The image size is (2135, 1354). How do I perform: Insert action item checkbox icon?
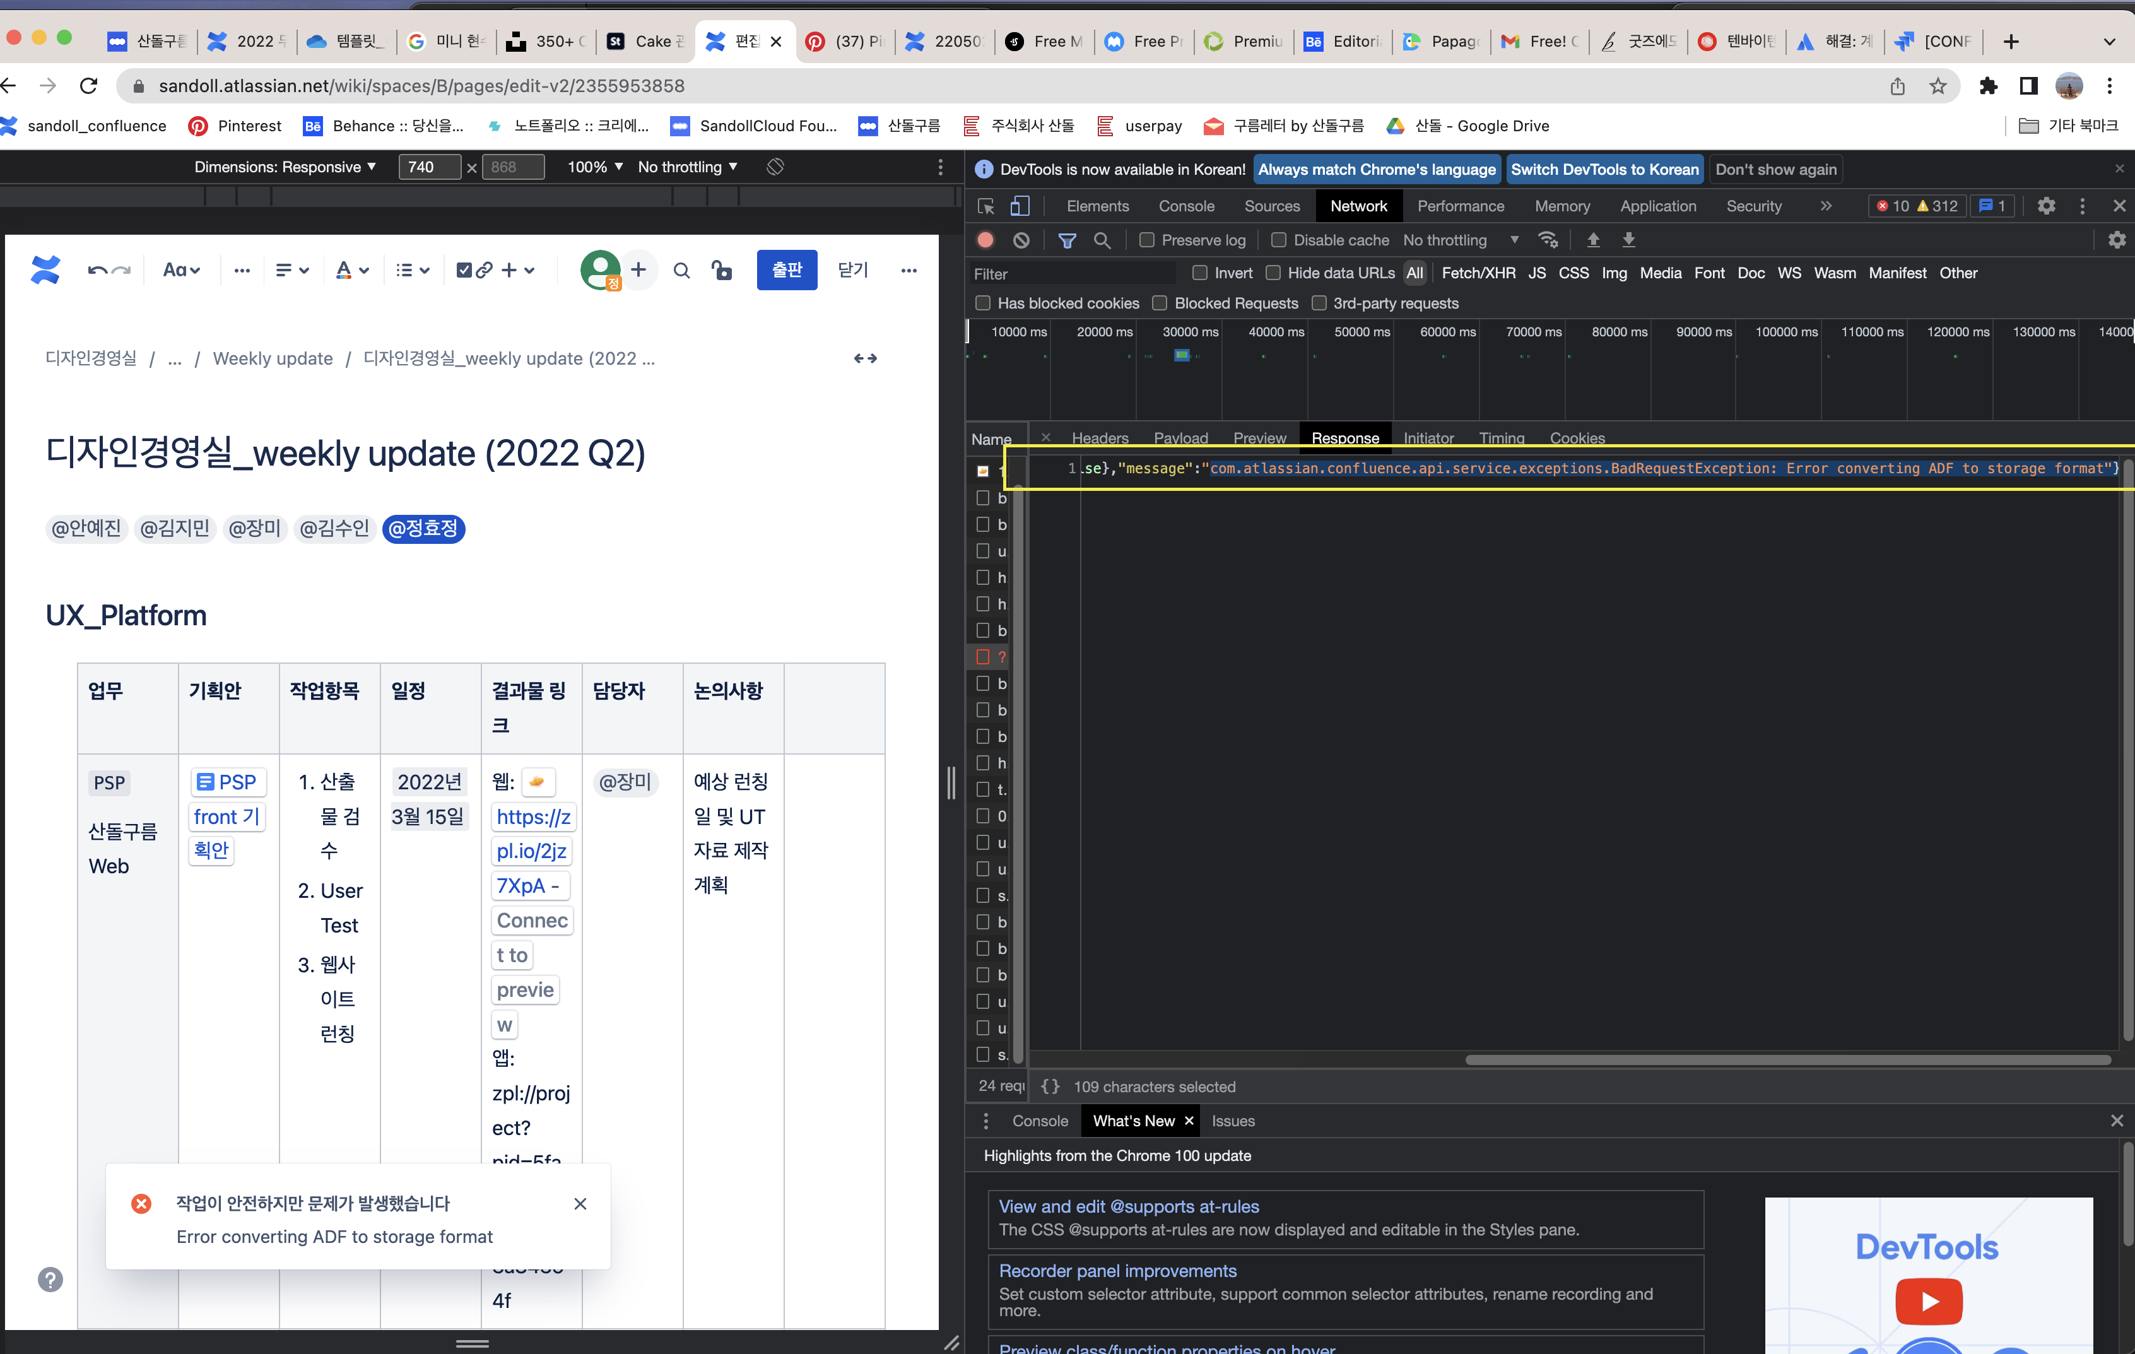click(x=464, y=271)
